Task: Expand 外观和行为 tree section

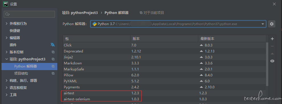Action: click(7, 24)
